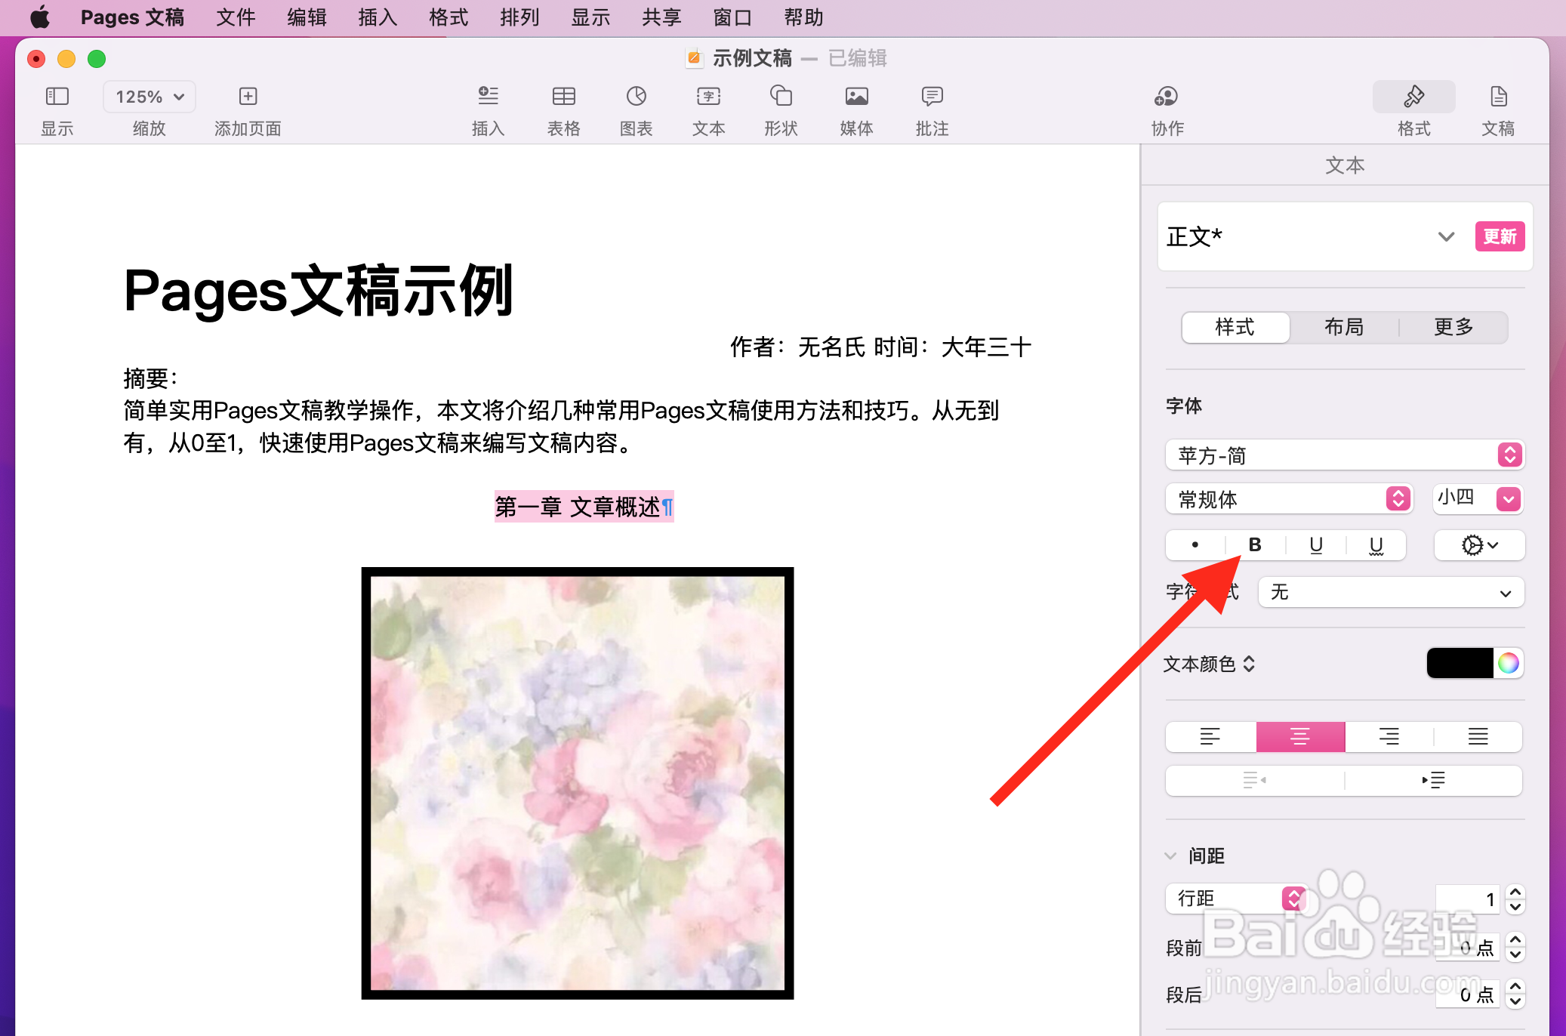Open the 文件 menu

pyautogui.click(x=236, y=17)
